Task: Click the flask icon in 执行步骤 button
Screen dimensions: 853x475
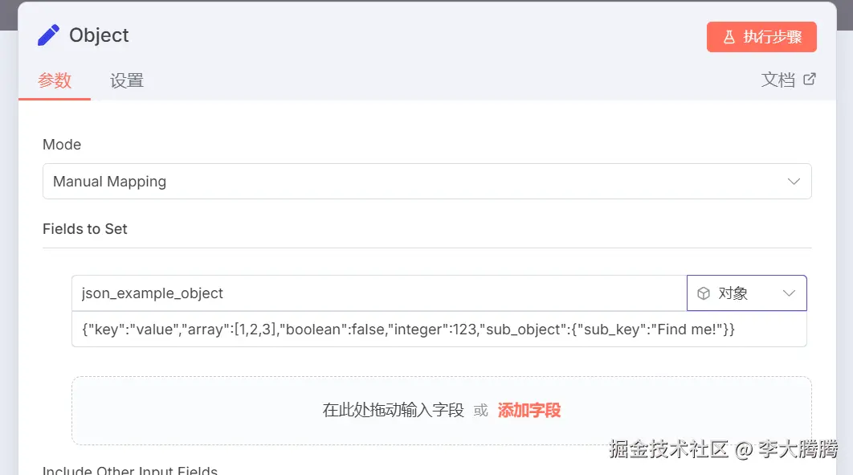Action: [729, 37]
